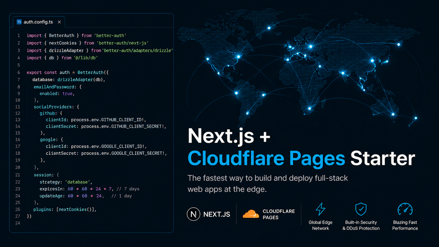The image size is (439, 247).
Task: Click line number 6 in gutter
Action: click(x=19, y=72)
